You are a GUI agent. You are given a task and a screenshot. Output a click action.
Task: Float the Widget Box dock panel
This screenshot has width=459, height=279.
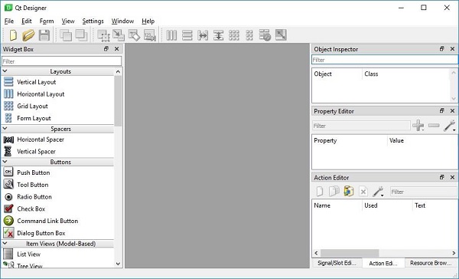point(106,49)
